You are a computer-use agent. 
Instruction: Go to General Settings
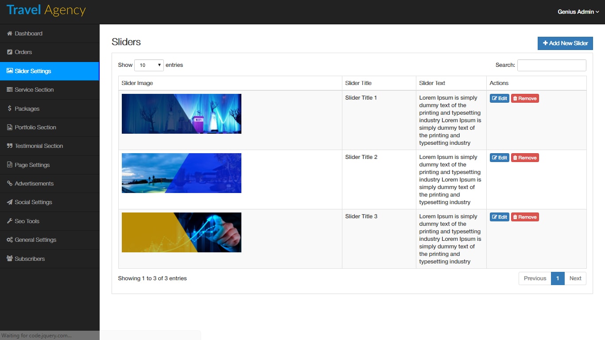coord(50,240)
